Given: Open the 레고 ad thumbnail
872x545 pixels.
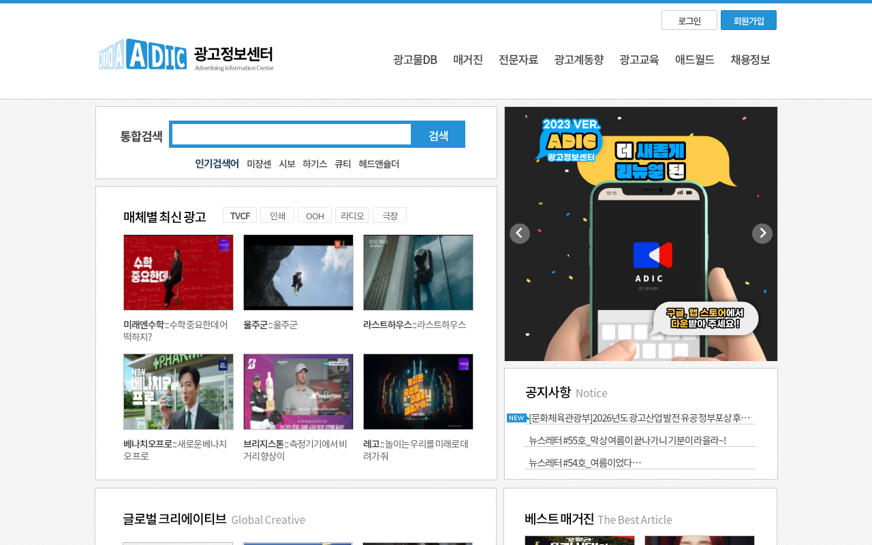Looking at the screenshot, I should (x=418, y=392).
